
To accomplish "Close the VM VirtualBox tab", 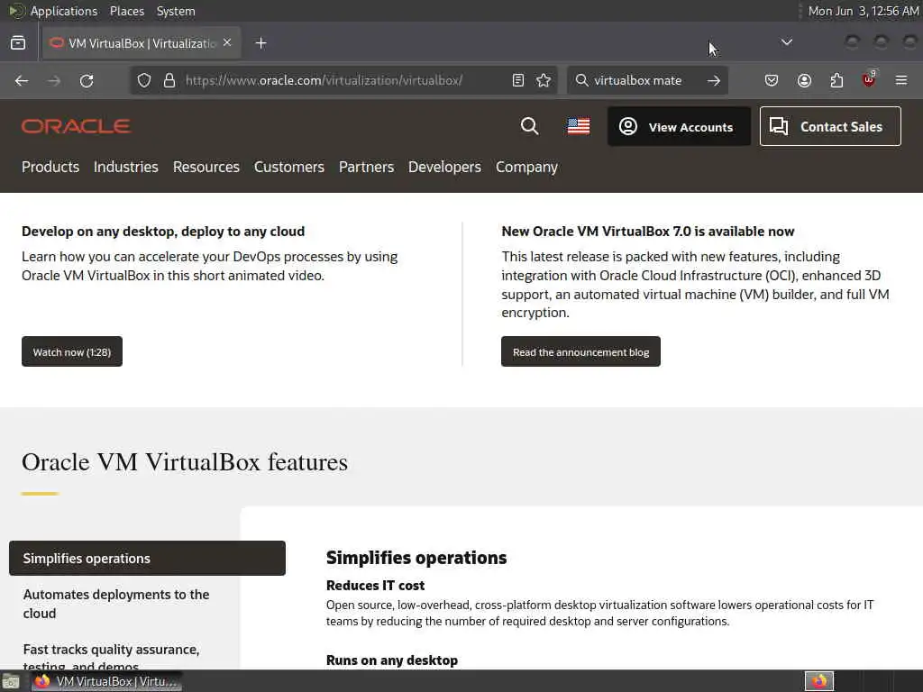I will tap(227, 43).
